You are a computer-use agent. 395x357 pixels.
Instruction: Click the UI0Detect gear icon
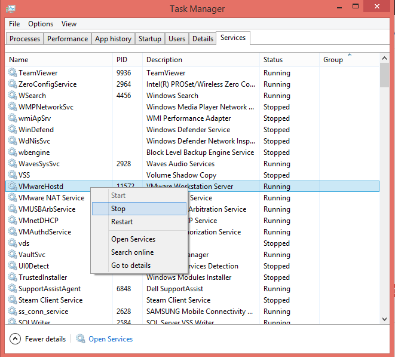click(x=12, y=266)
